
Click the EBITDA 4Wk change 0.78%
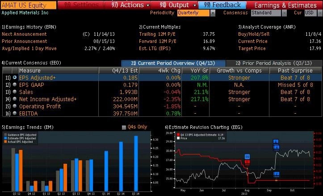173,114
